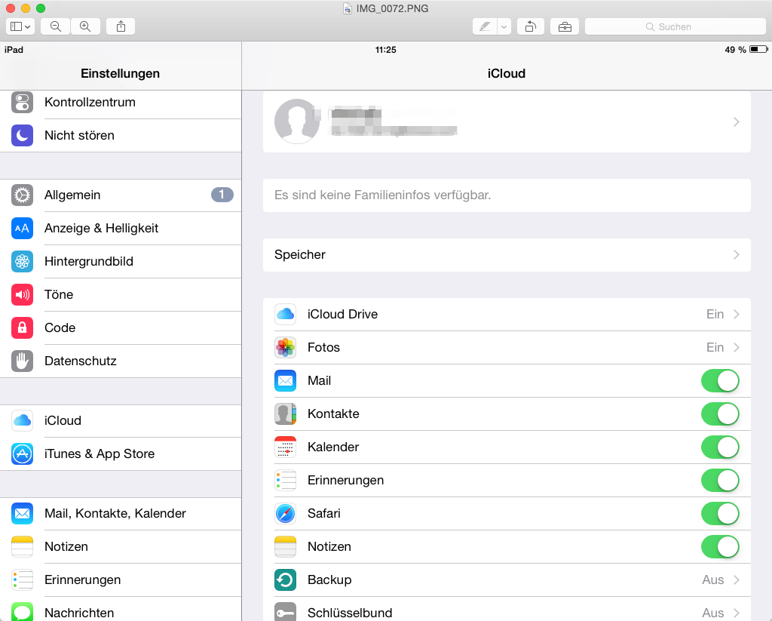Viewport: 772px width, 621px height.
Task: Open Nachrichten speech bubble icon
Action: click(x=22, y=612)
